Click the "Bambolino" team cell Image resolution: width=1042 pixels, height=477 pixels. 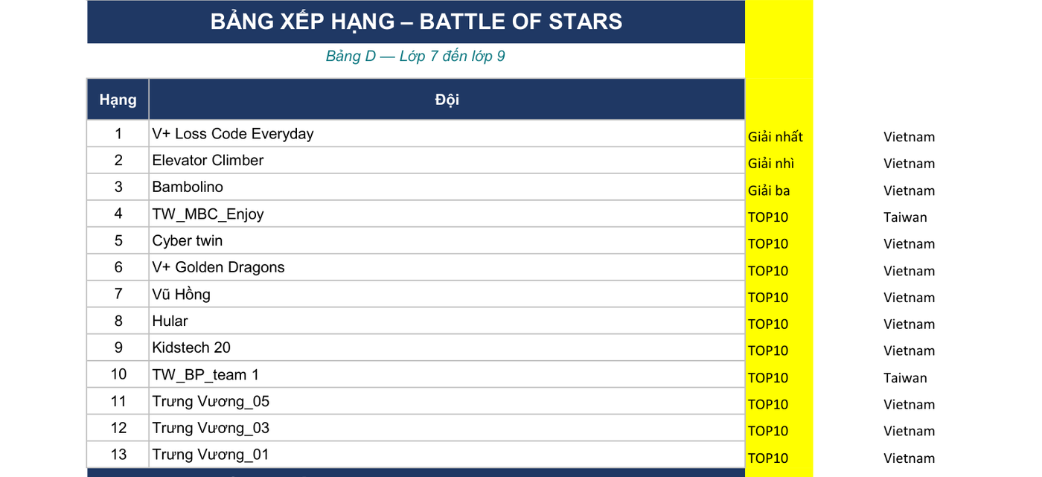pyautogui.click(x=447, y=187)
